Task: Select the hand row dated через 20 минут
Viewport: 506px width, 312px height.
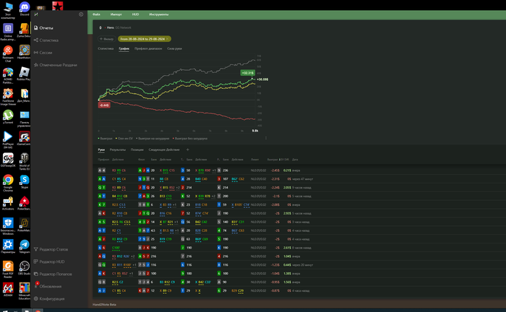Action: (x=299, y=265)
